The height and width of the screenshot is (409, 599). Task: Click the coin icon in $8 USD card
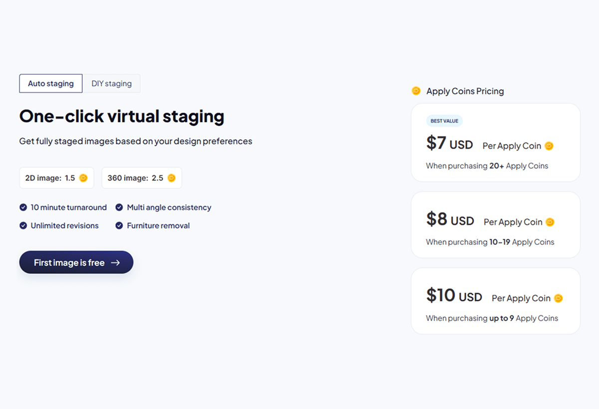pyautogui.click(x=550, y=222)
